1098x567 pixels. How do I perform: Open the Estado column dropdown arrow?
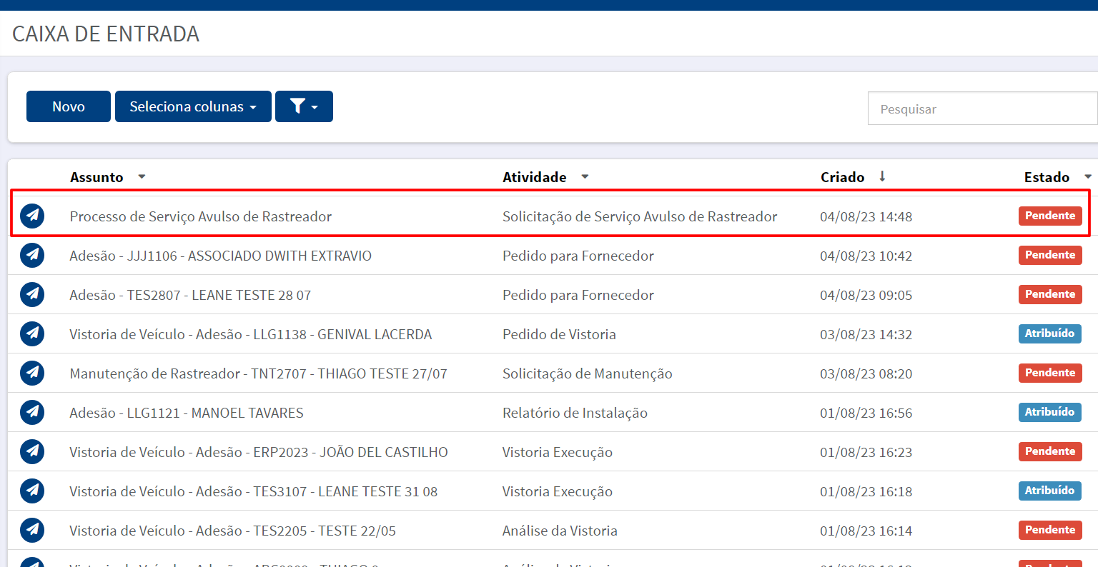1088,176
